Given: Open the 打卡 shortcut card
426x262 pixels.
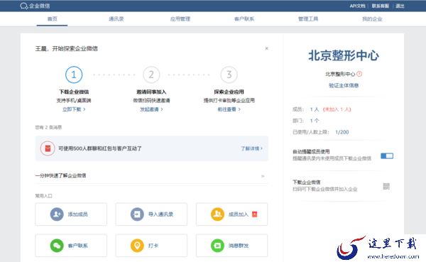Looking at the screenshot, I should point(151,246).
